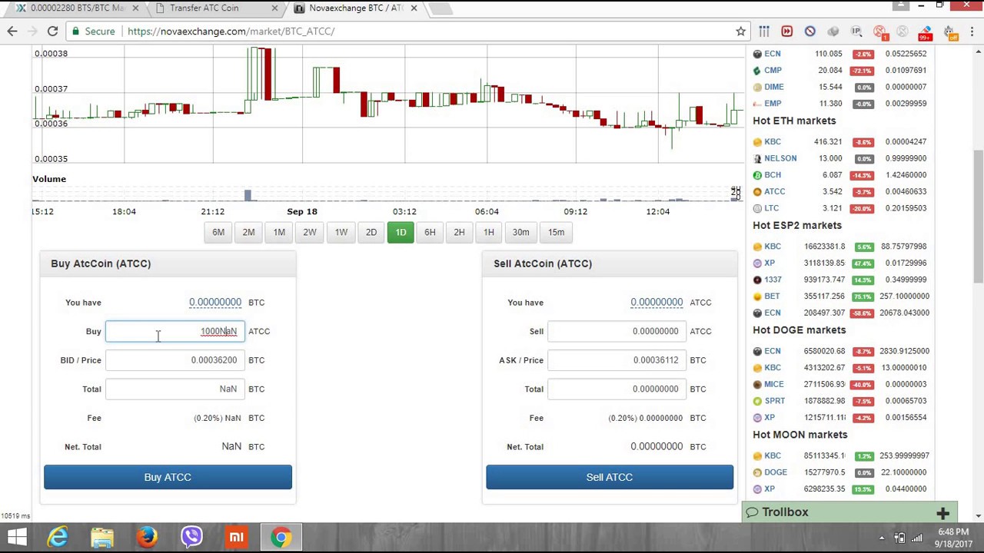Screen dimensions: 984x553
Task: Select the 6M chart timeframe
Action: (x=218, y=232)
